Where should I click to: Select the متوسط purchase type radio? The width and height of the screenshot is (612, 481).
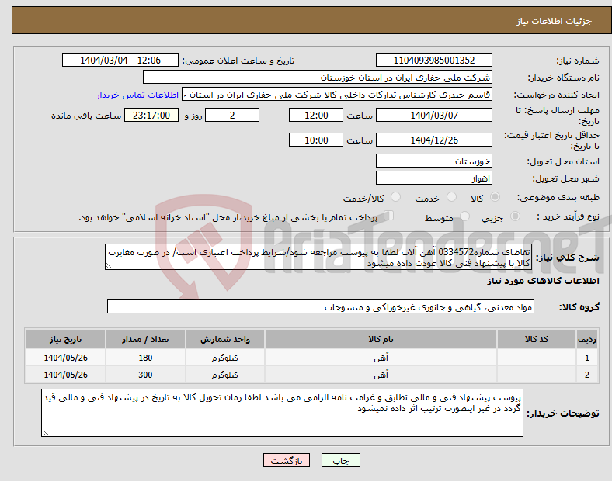464,216
